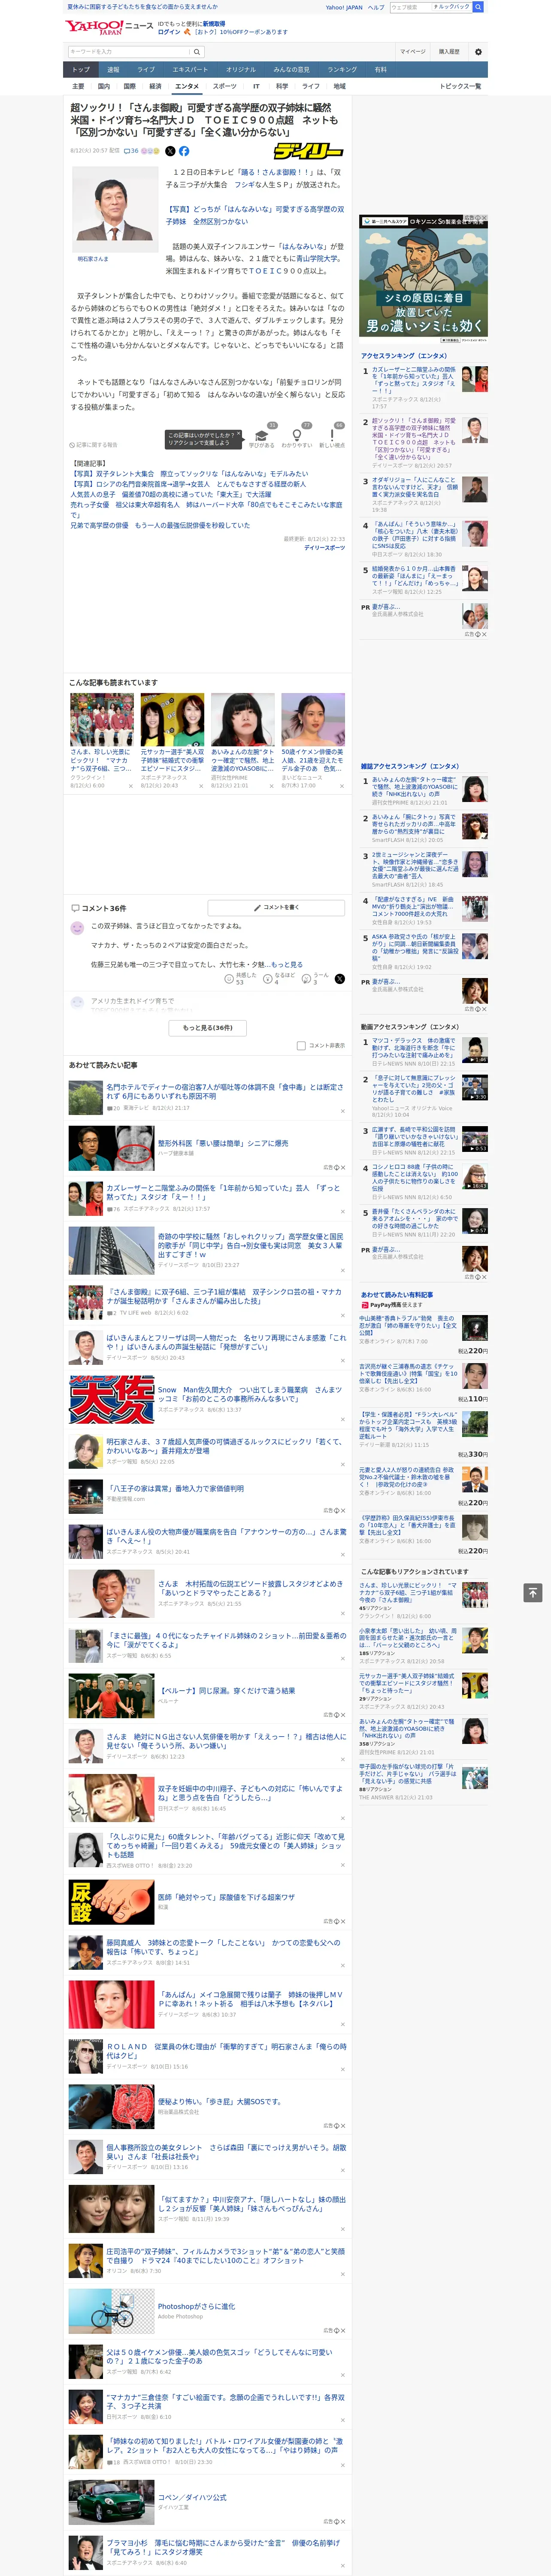
Task: Open video ranking item 1 マツコ・デラックス
Action: pyautogui.click(x=414, y=1048)
